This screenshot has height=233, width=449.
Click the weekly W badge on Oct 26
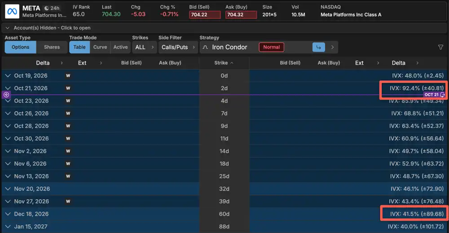(68, 113)
